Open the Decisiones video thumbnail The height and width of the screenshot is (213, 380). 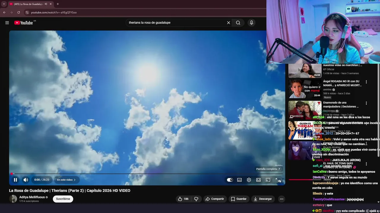tap(305, 110)
